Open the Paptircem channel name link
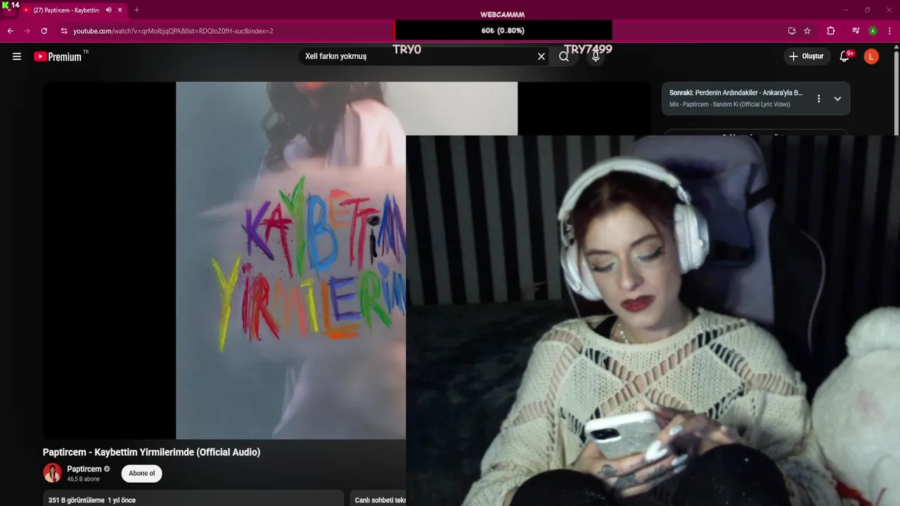 point(84,469)
